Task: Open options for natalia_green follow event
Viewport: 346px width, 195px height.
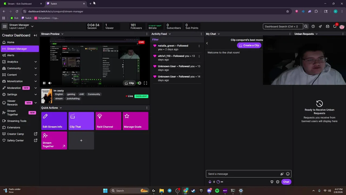Action: (x=199, y=46)
